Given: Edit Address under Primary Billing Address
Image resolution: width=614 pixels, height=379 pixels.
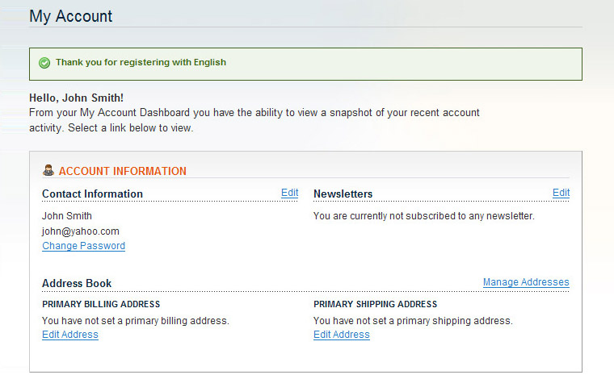Looking at the screenshot, I should (70, 335).
